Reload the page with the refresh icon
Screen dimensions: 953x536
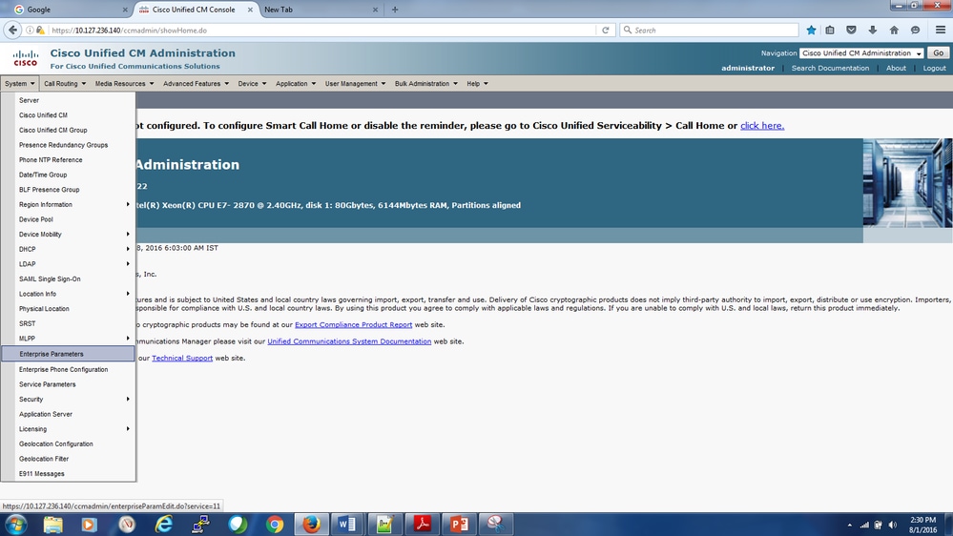(x=606, y=30)
